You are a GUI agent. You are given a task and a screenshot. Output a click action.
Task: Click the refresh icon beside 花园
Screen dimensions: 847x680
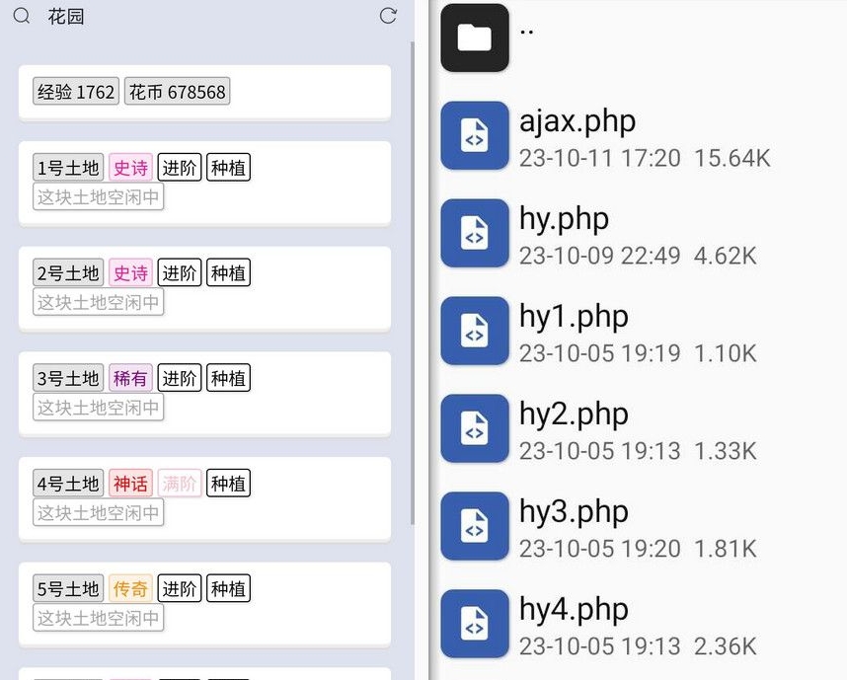pyautogui.click(x=388, y=16)
